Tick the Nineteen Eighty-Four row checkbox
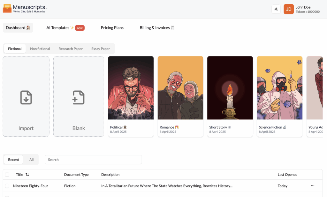Screen dimensions: 327x197 7,186
